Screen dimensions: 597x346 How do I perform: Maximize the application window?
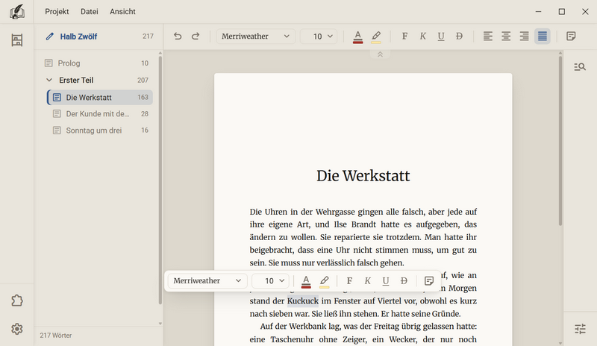(562, 12)
